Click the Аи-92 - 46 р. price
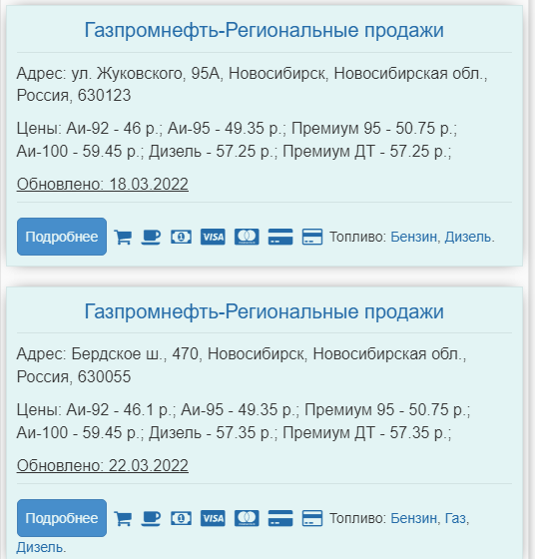 [113, 129]
